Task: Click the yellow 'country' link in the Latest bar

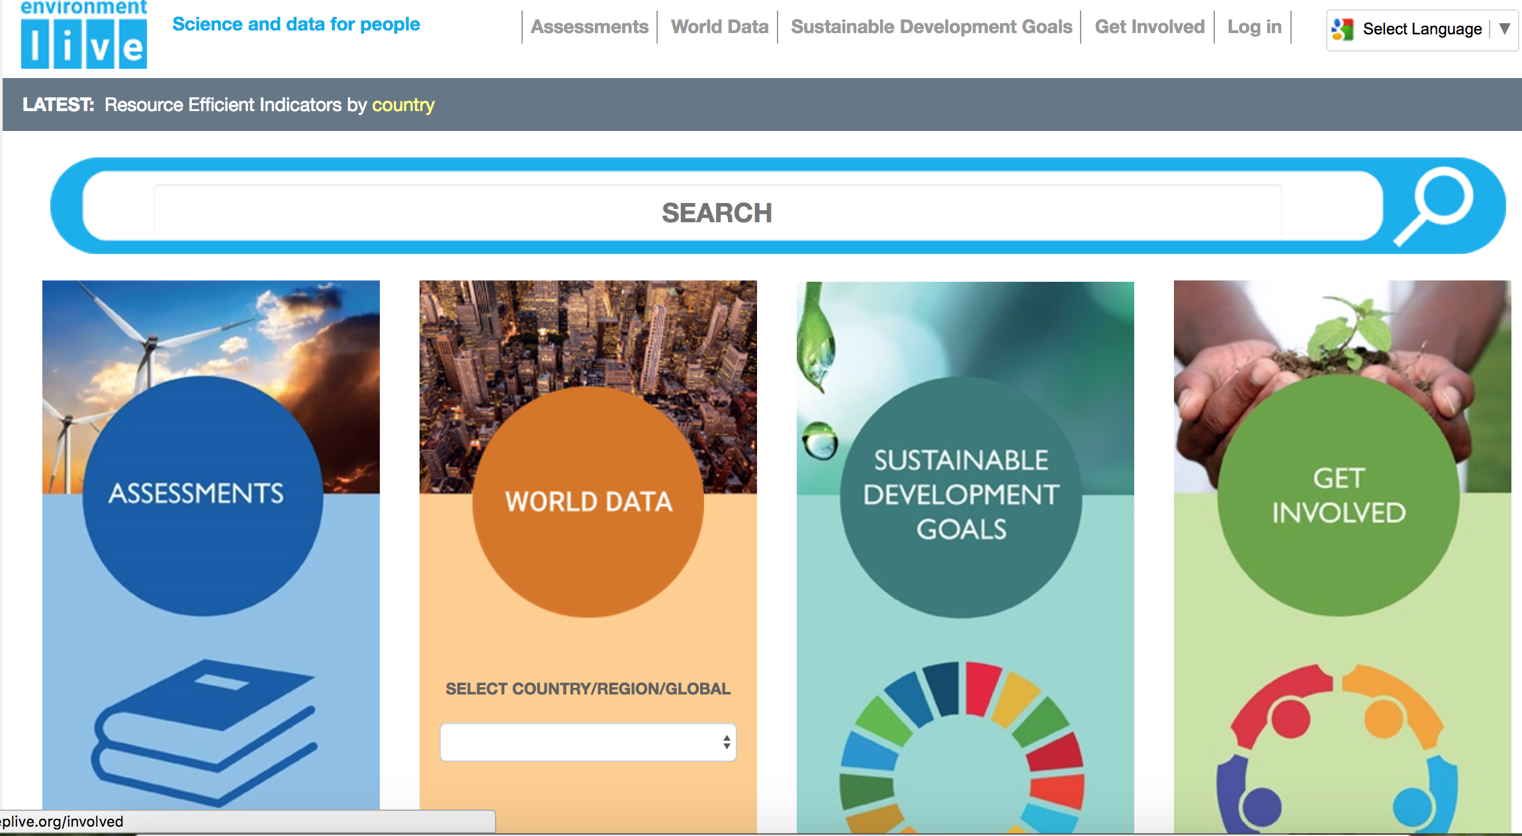Action: coord(403,105)
